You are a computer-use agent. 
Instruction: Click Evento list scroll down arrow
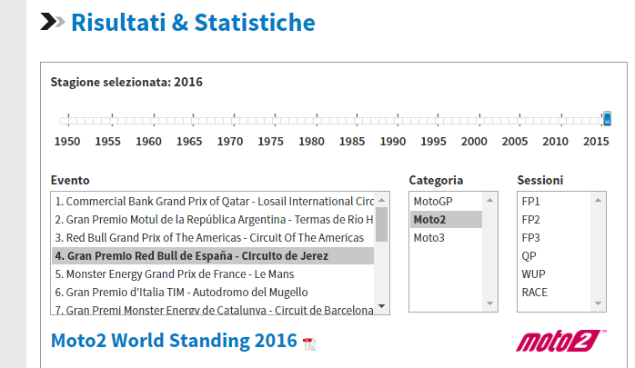click(381, 306)
